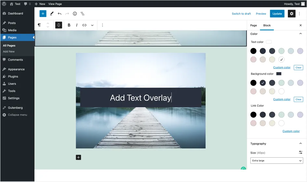Screen dimensions: 307x182
Task: Open the Plugins menu
Action: (17, 76)
